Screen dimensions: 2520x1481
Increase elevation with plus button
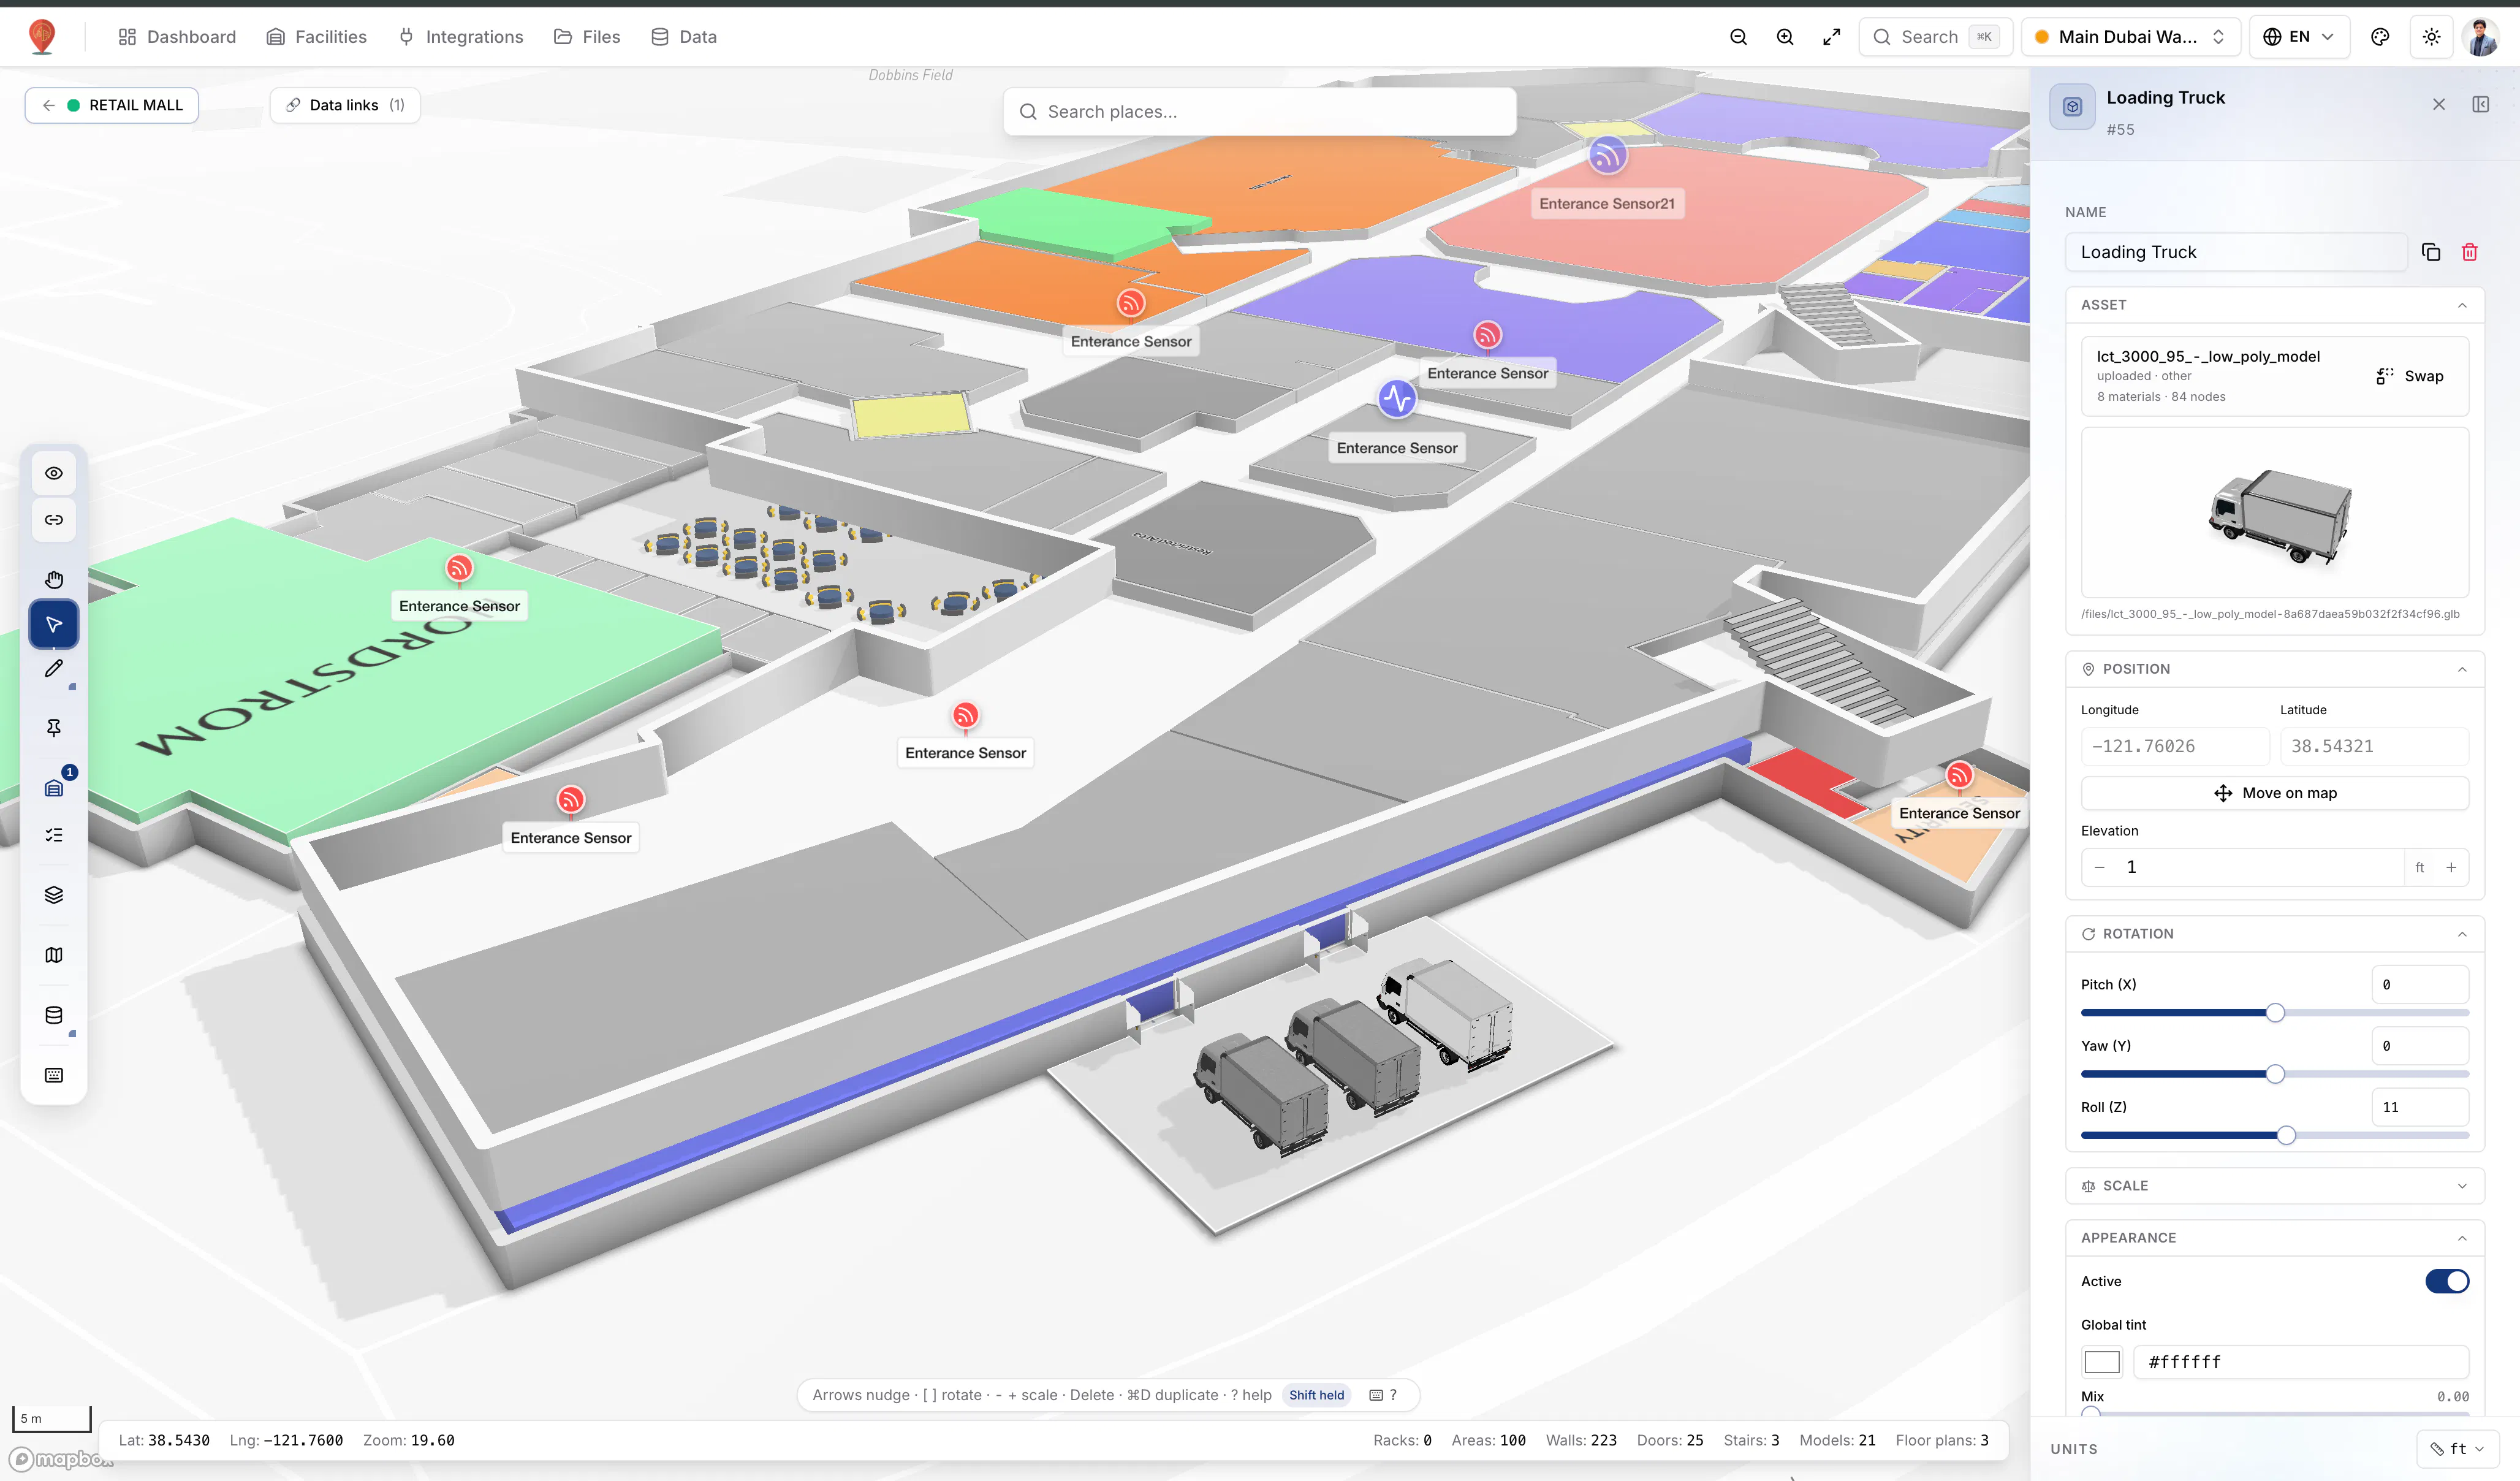pos(2451,867)
